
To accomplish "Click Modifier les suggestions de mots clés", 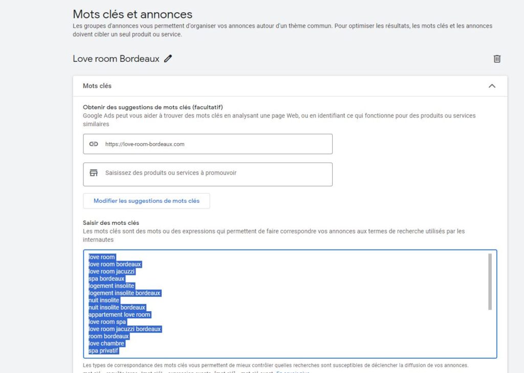I will (146, 201).
